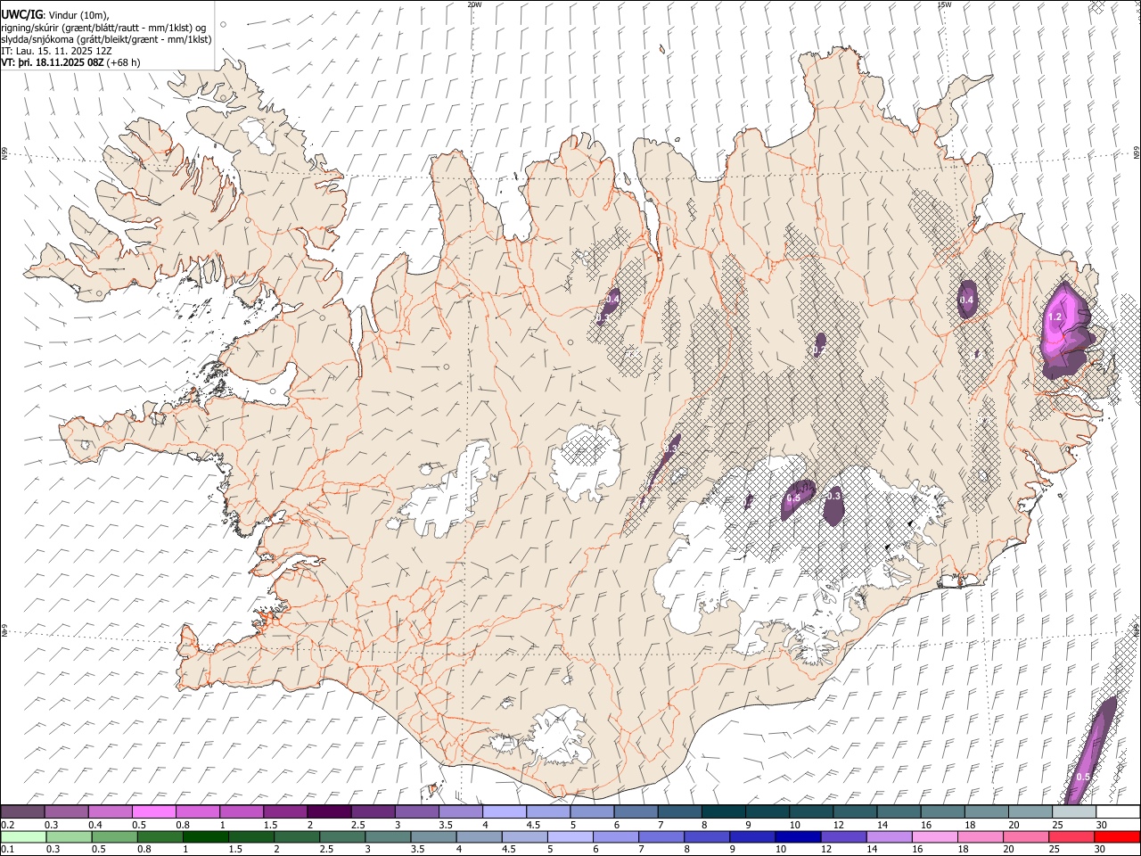This screenshot has height=856, width=1141.
Task: Pick the bottom-row pink swatch at 18
Action: click(979, 836)
